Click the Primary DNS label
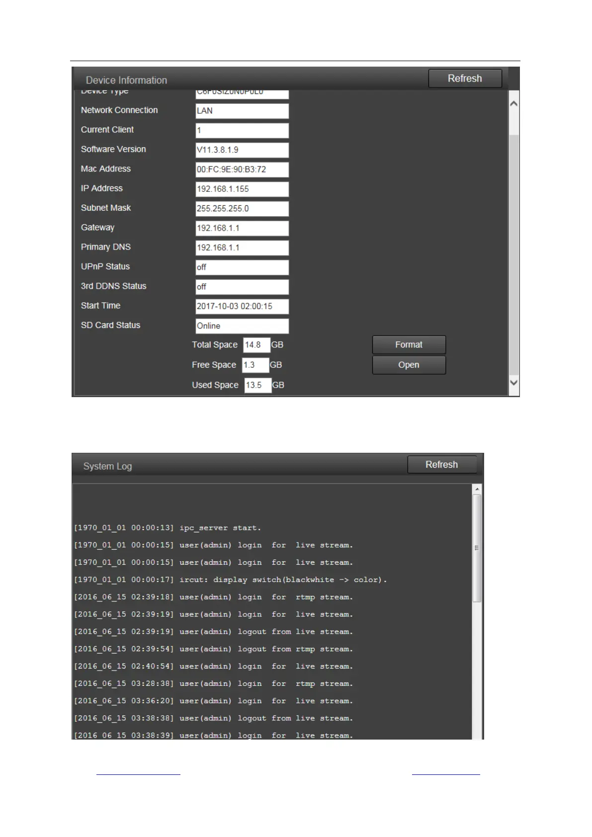 [x=106, y=247]
